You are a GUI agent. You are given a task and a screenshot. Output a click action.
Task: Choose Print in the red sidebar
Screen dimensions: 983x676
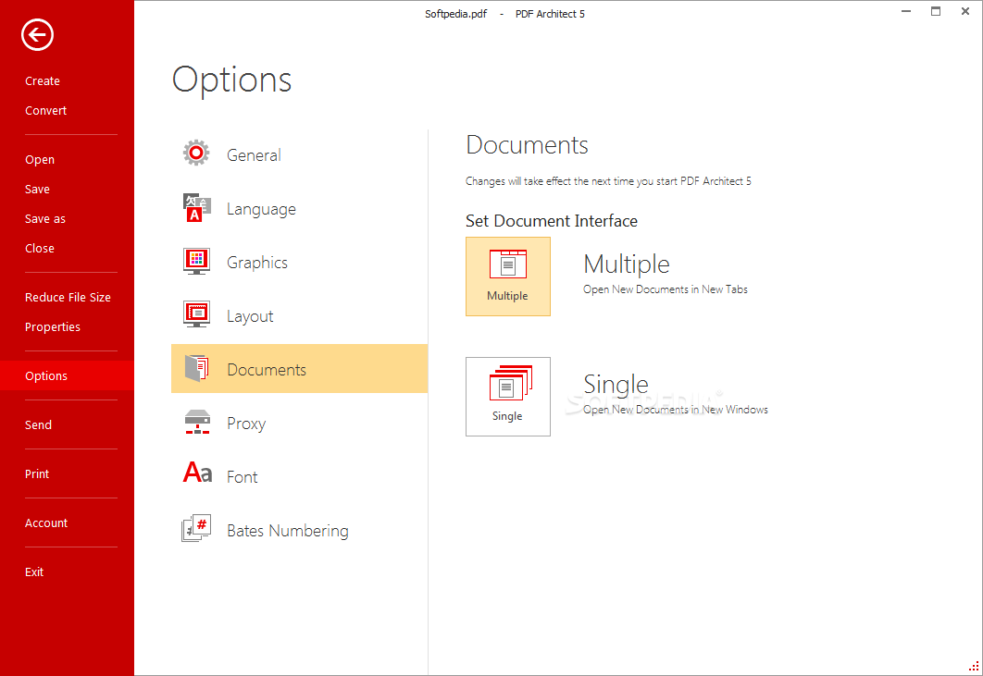tap(37, 473)
